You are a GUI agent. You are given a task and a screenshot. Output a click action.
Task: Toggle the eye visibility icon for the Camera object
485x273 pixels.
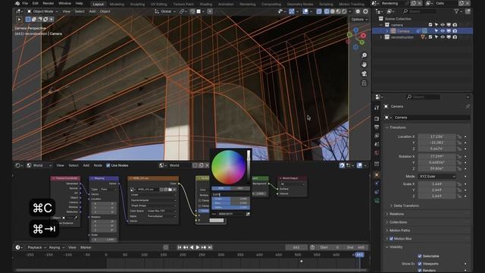[443, 31]
